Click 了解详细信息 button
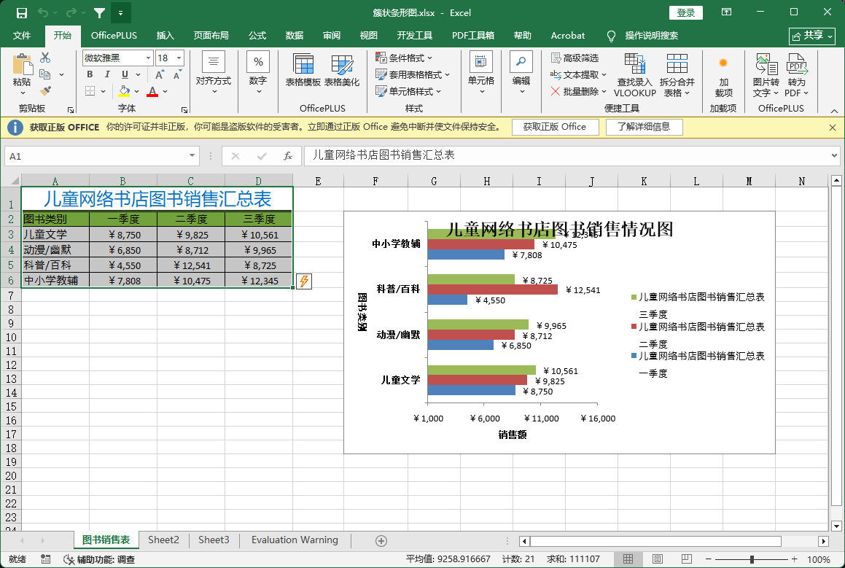This screenshot has height=568, width=845. coord(644,127)
